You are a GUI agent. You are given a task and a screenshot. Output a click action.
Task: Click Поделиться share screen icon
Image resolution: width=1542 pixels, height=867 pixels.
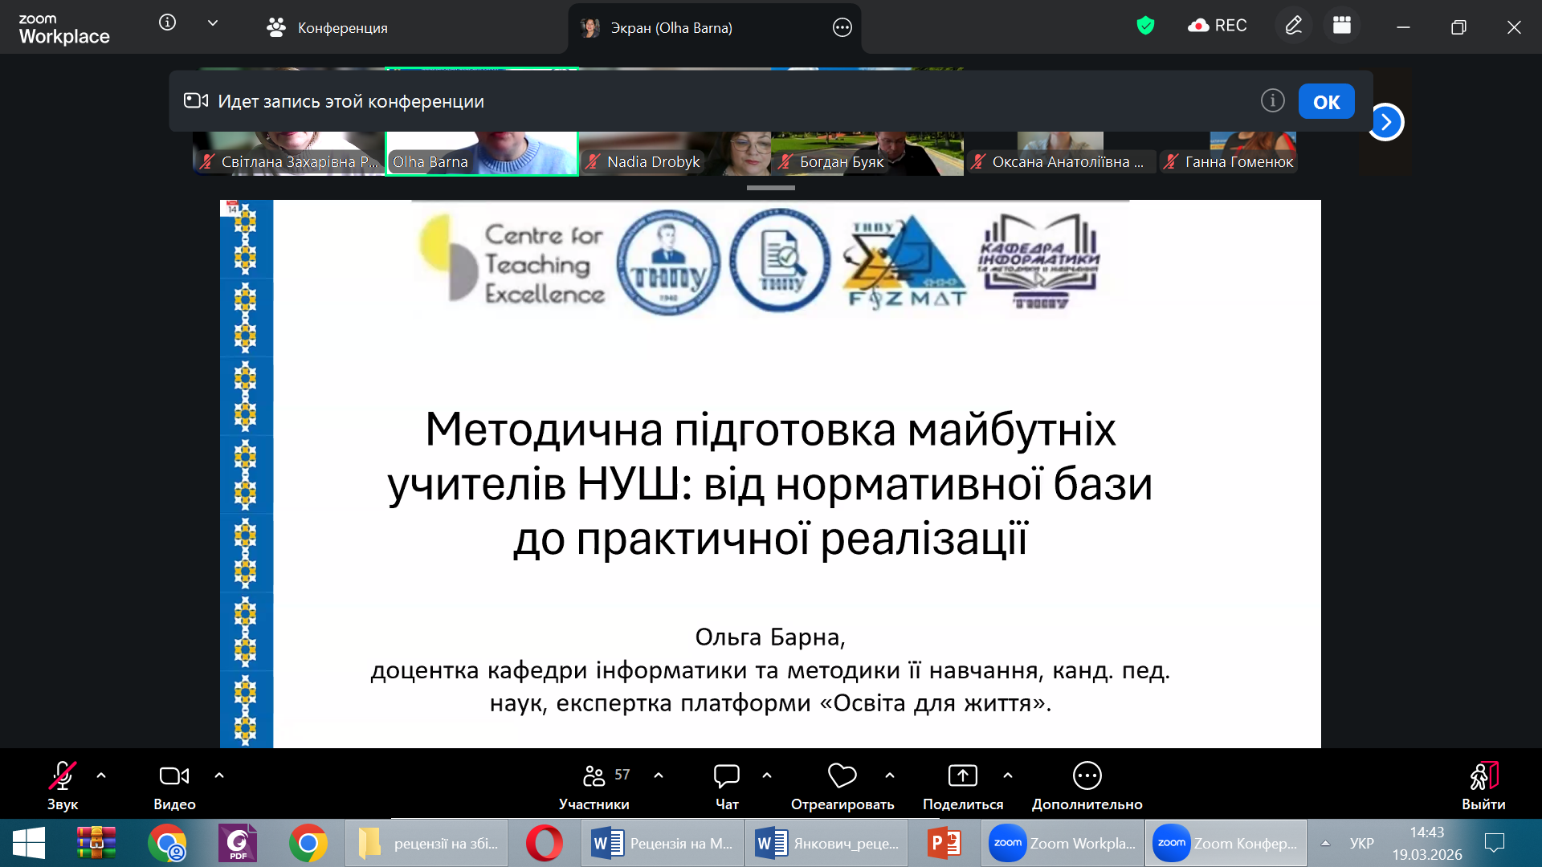coord(963,775)
